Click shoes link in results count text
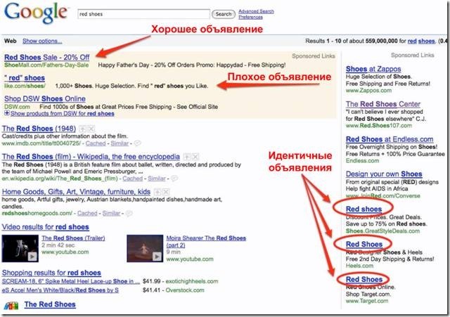 [x=426, y=41]
